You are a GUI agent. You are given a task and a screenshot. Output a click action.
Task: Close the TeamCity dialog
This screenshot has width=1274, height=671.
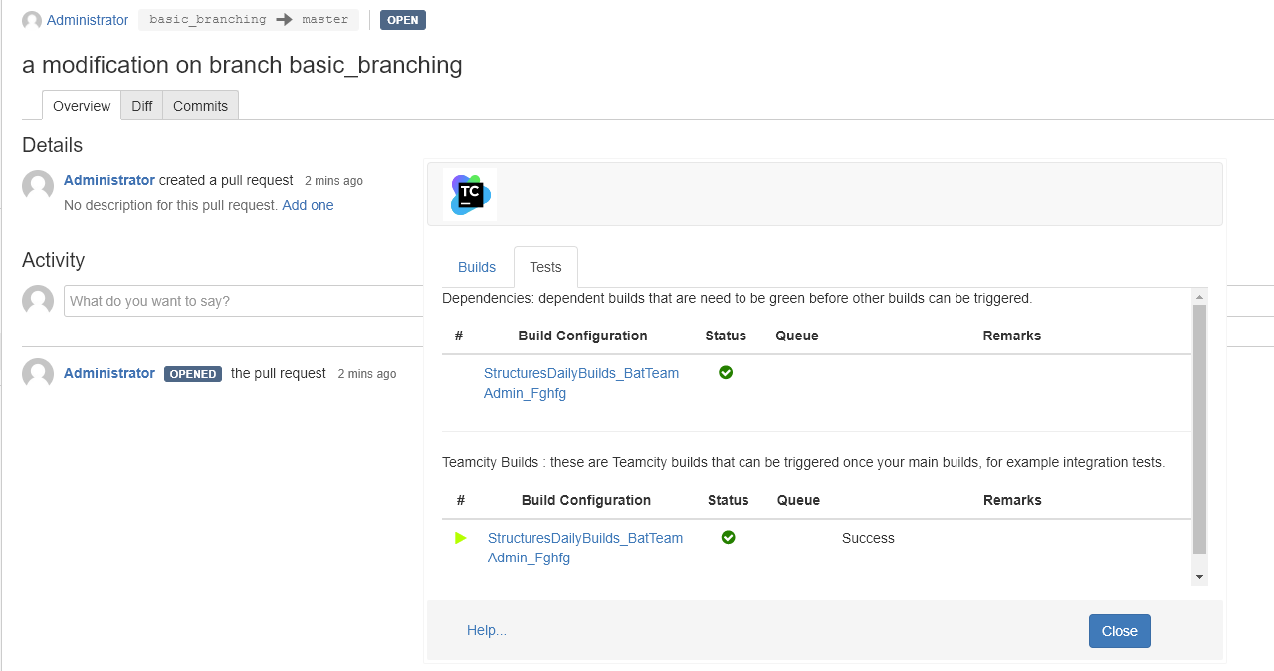1120,631
